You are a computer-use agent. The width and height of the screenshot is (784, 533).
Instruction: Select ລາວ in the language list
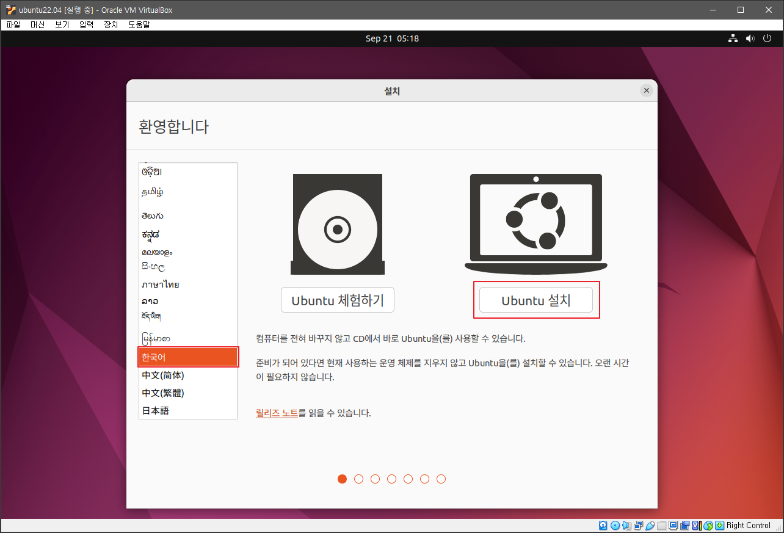(x=188, y=301)
